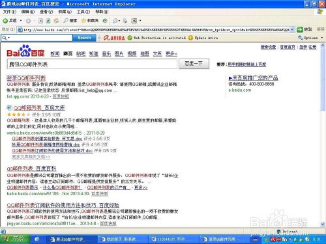Click the blue Avira Search button
Screen dimensions: 326x244
tap(84, 38)
